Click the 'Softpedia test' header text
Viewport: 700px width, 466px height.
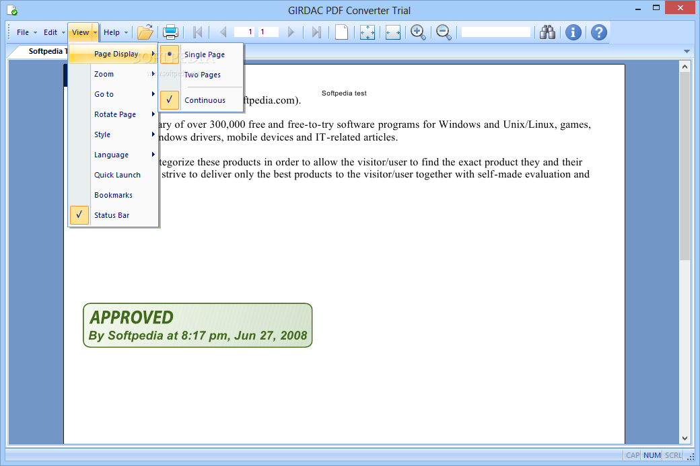pyautogui.click(x=344, y=93)
